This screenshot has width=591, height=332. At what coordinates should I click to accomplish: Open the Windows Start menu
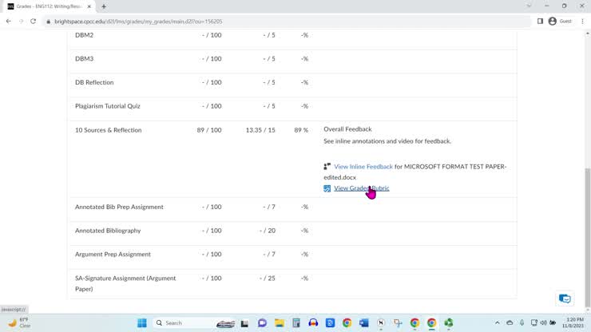(142, 323)
